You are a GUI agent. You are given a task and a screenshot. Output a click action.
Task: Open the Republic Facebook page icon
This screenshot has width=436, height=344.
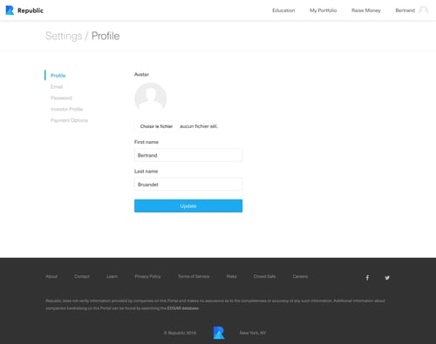pyautogui.click(x=367, y=278)
